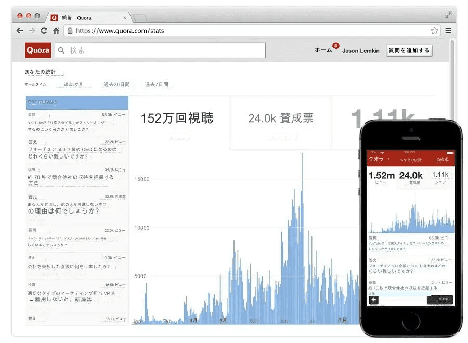The image size is (468, 343).
Task: Reload the Quora stats page
Action: click(x=44, y=31)
